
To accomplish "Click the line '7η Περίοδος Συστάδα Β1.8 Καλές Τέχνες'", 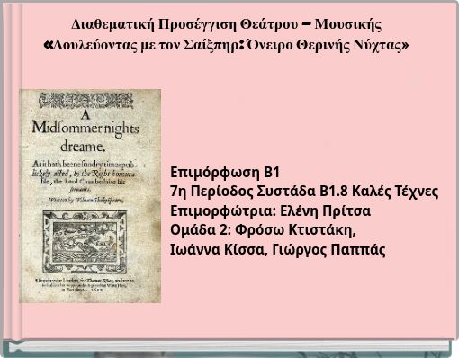I will pyautogui.click(x=304, y=192).
